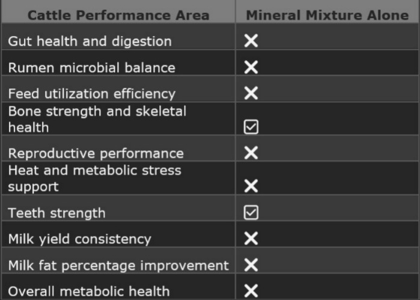Image resolution: width=420 pixels, height=300 pixels.
Task: Click the Cattle Performance Area column header
Action: [x=118, y=15]
